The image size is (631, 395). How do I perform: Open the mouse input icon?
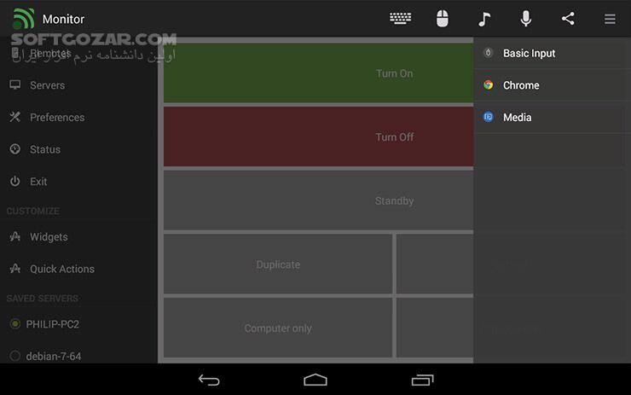click(x=443, y=19)
